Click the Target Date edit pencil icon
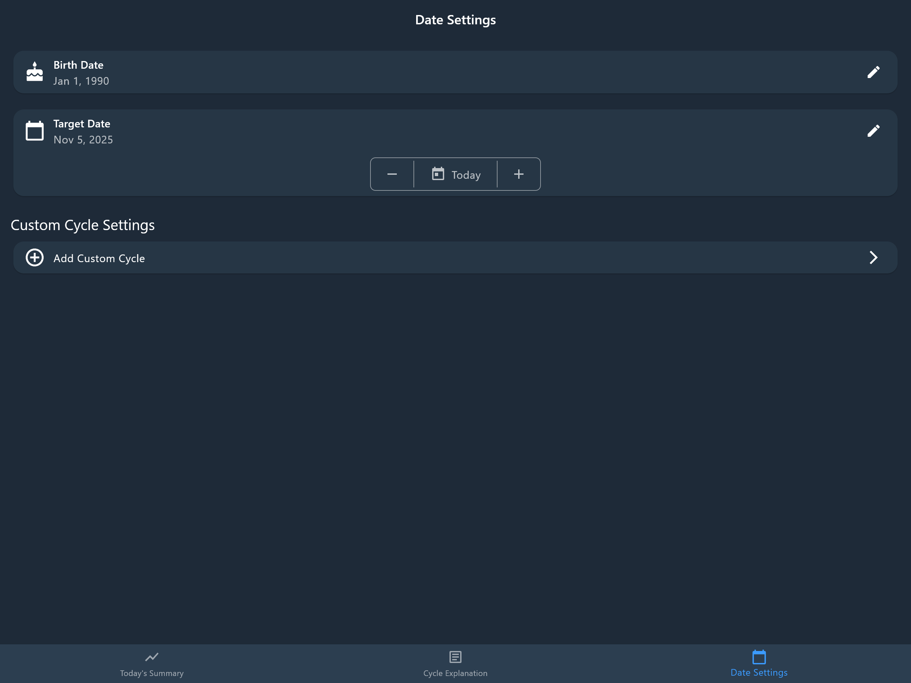The height and width of the screenshot is (683, 911). coord(873,131)
